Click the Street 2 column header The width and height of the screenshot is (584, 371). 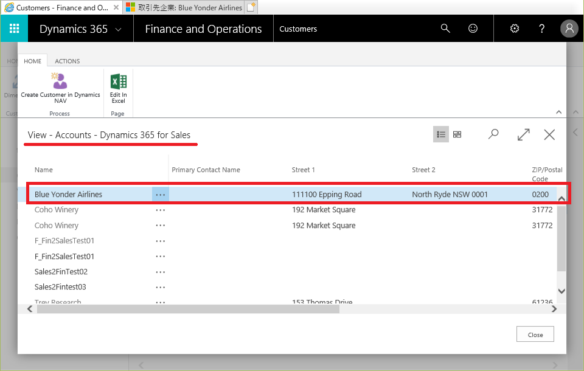point(423,170)
